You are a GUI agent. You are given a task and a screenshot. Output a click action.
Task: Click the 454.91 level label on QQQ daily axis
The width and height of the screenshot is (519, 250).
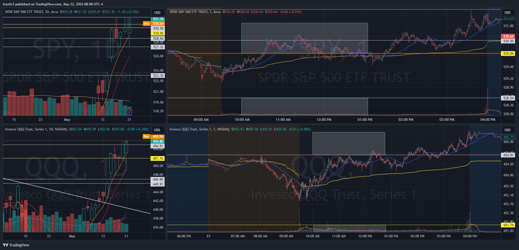coord(158,146)
